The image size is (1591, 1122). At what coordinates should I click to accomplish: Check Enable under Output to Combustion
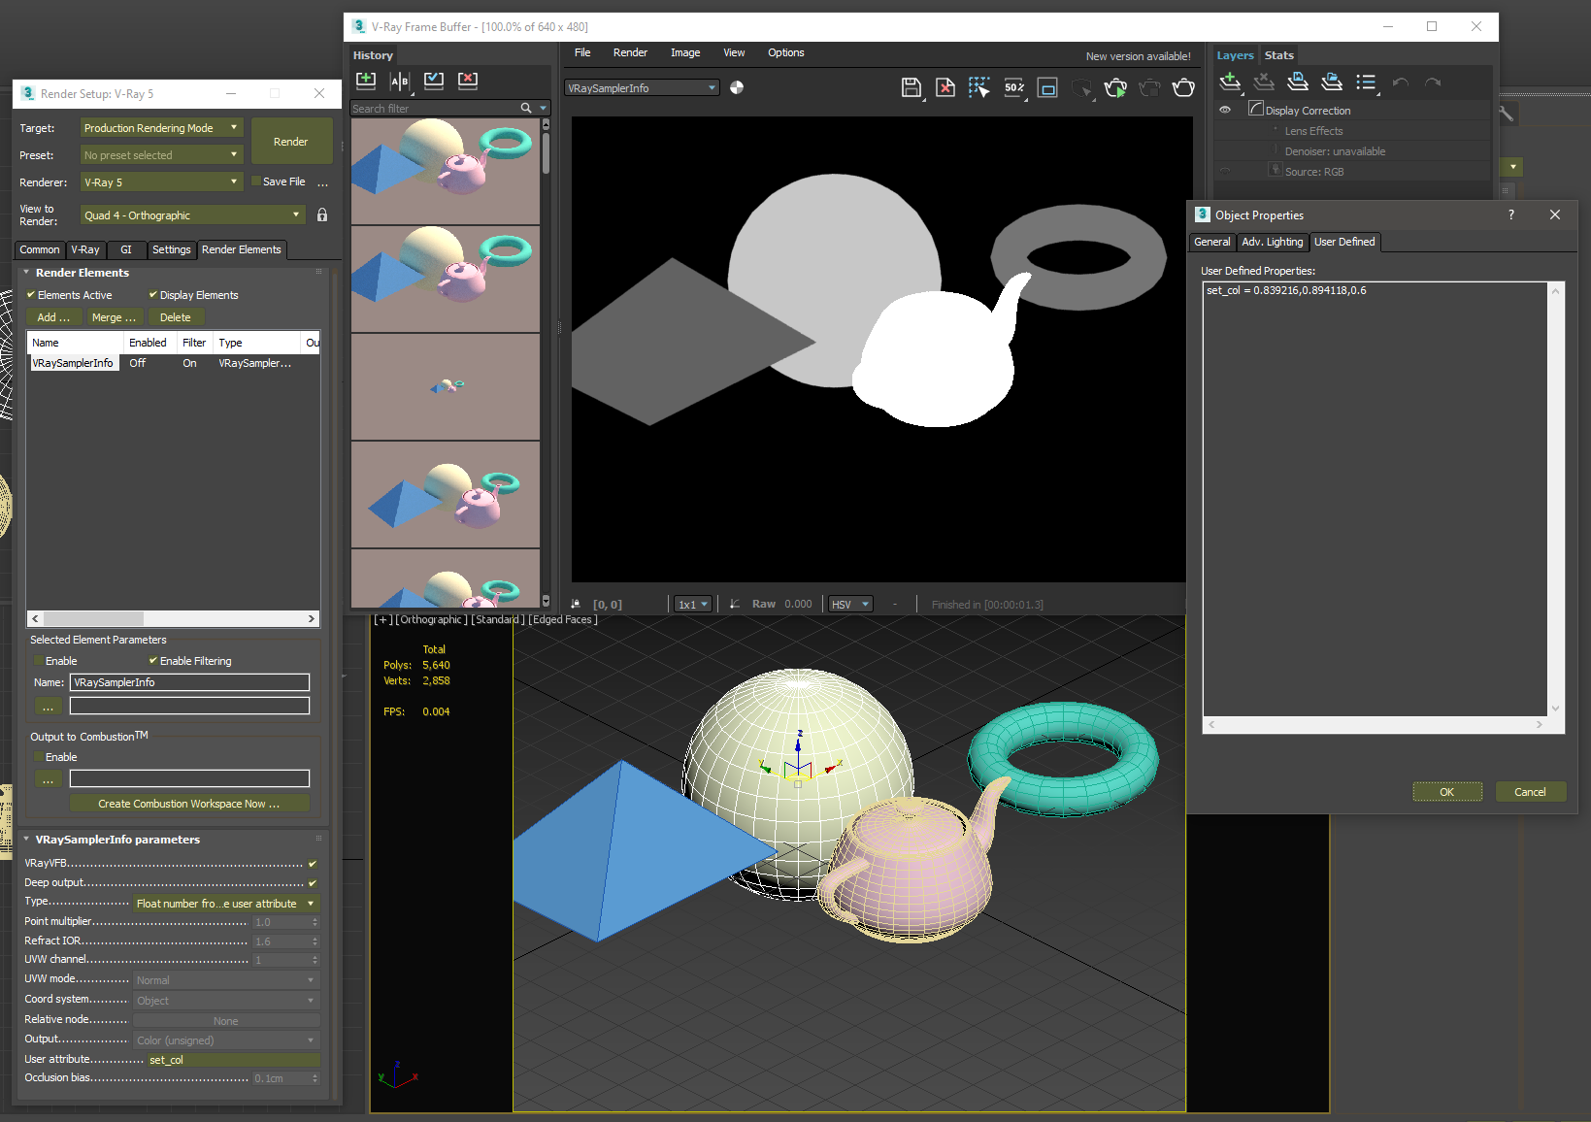39,757
